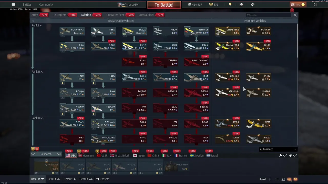Click the discount percent badge icon
This screenshot has height=184, width=328.
[37, 149]
